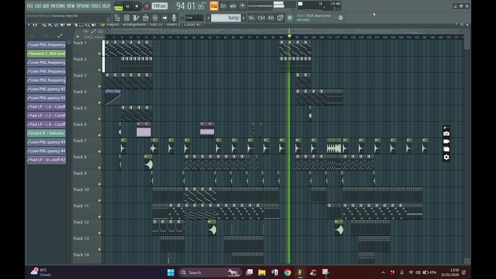496x279 pixels.
Task: Add new pattern with plus button
Action: point(243,18)
